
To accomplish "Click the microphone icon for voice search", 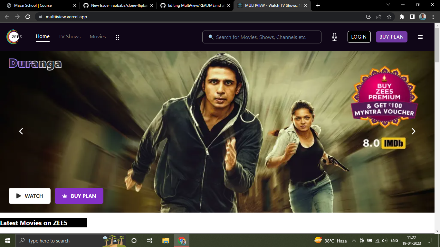I will [334, 37].
